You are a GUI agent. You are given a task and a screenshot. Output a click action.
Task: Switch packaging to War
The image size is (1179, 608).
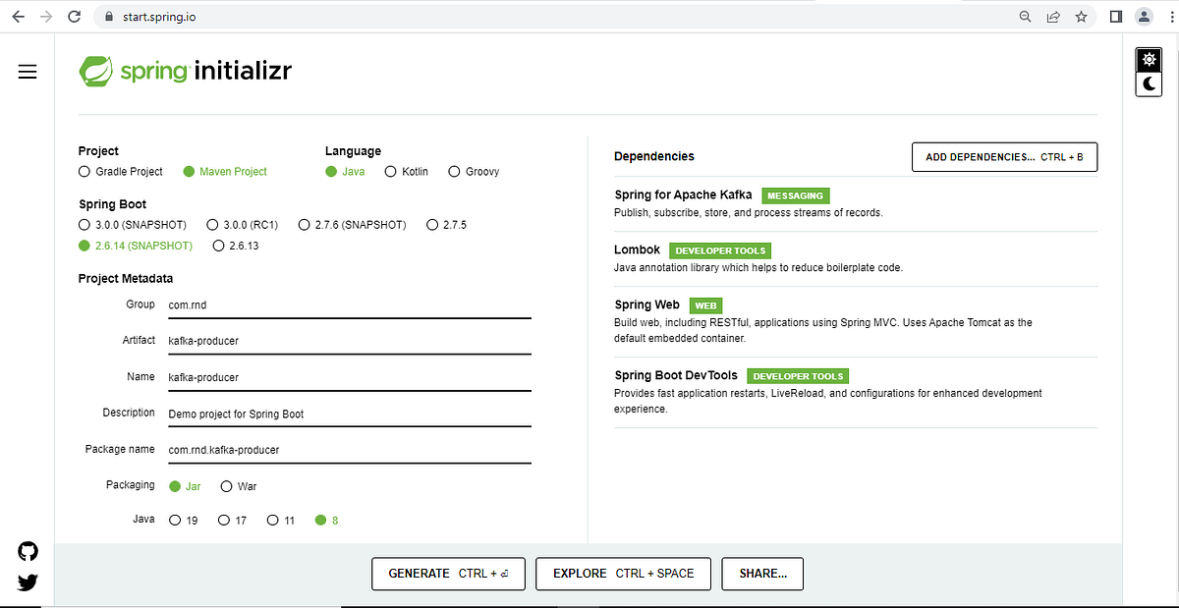pyautogui.click(x=224, y=485)
